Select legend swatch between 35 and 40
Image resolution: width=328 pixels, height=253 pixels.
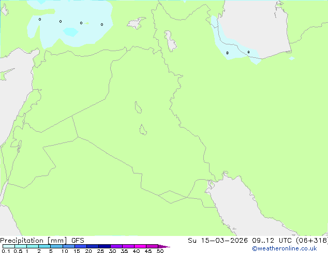pyautogui.click(x=128, y=246)
